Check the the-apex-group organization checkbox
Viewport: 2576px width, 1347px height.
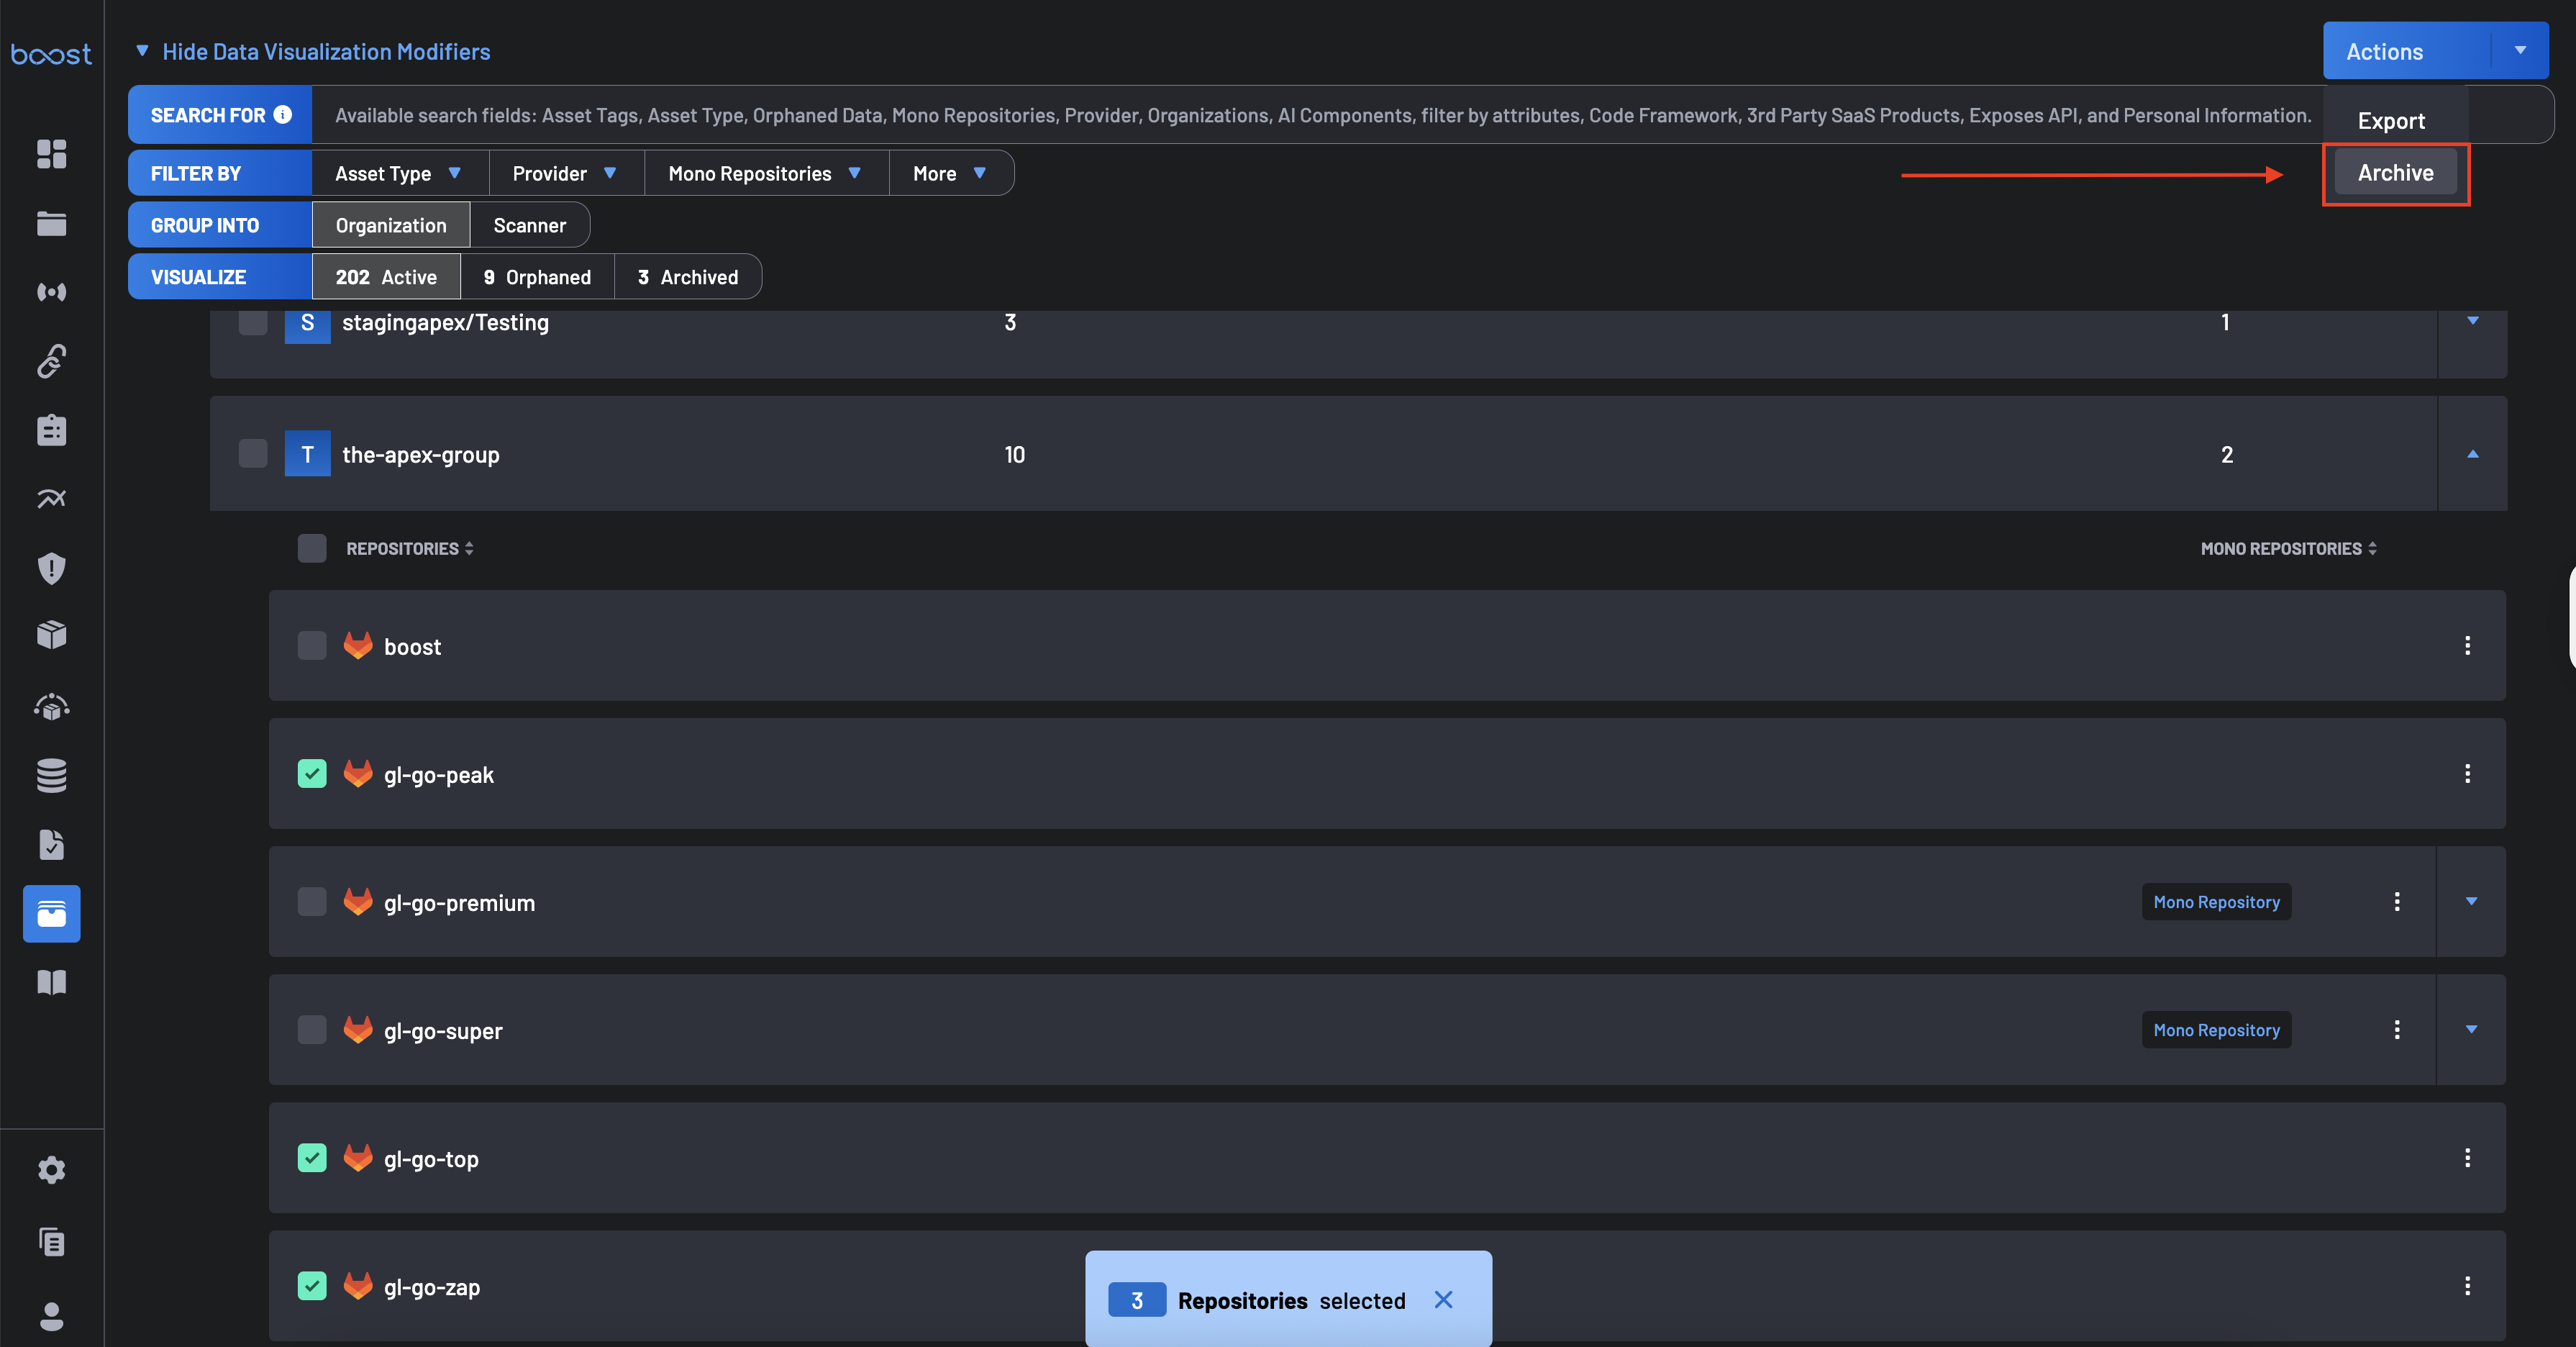[253, 453]
